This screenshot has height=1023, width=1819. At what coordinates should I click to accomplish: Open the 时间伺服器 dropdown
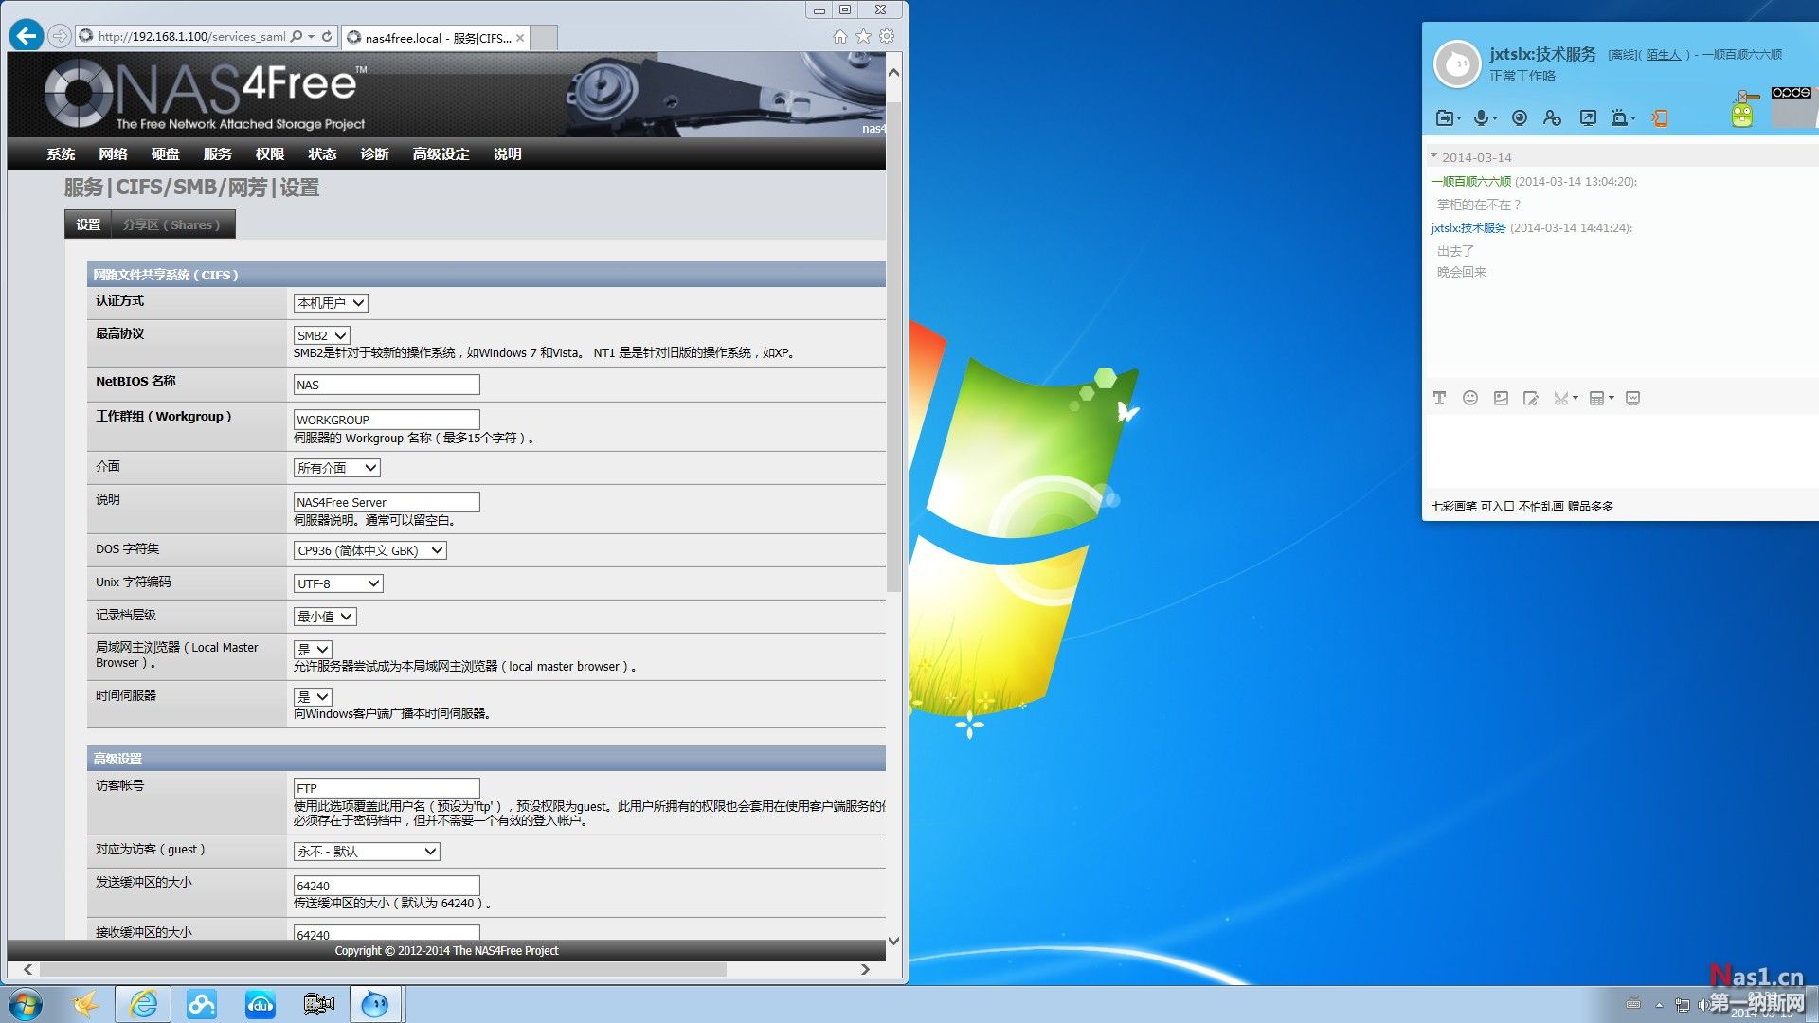click(x=313, y=696)
